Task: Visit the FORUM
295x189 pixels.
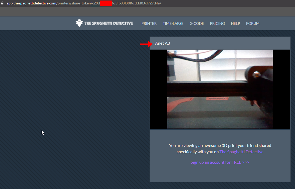Action: [252, 23]
